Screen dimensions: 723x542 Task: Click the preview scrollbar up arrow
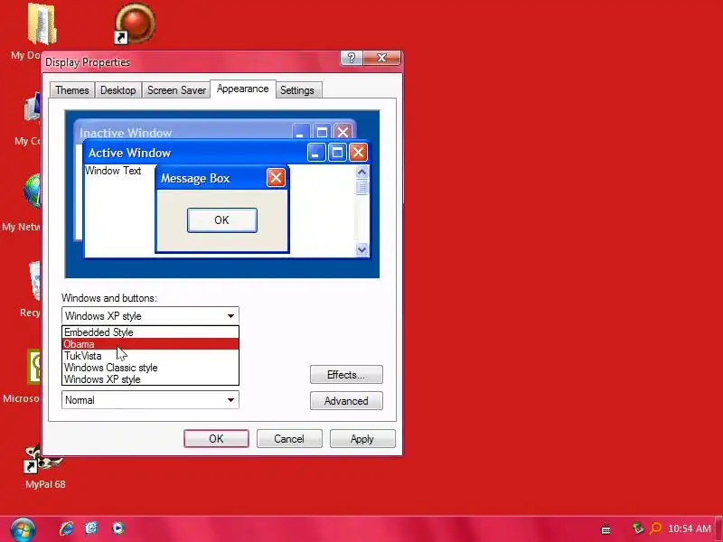(x=362, y=173)
